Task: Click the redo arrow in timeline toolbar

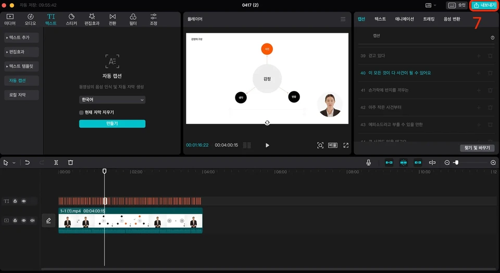Action: (x=42, y=163)
